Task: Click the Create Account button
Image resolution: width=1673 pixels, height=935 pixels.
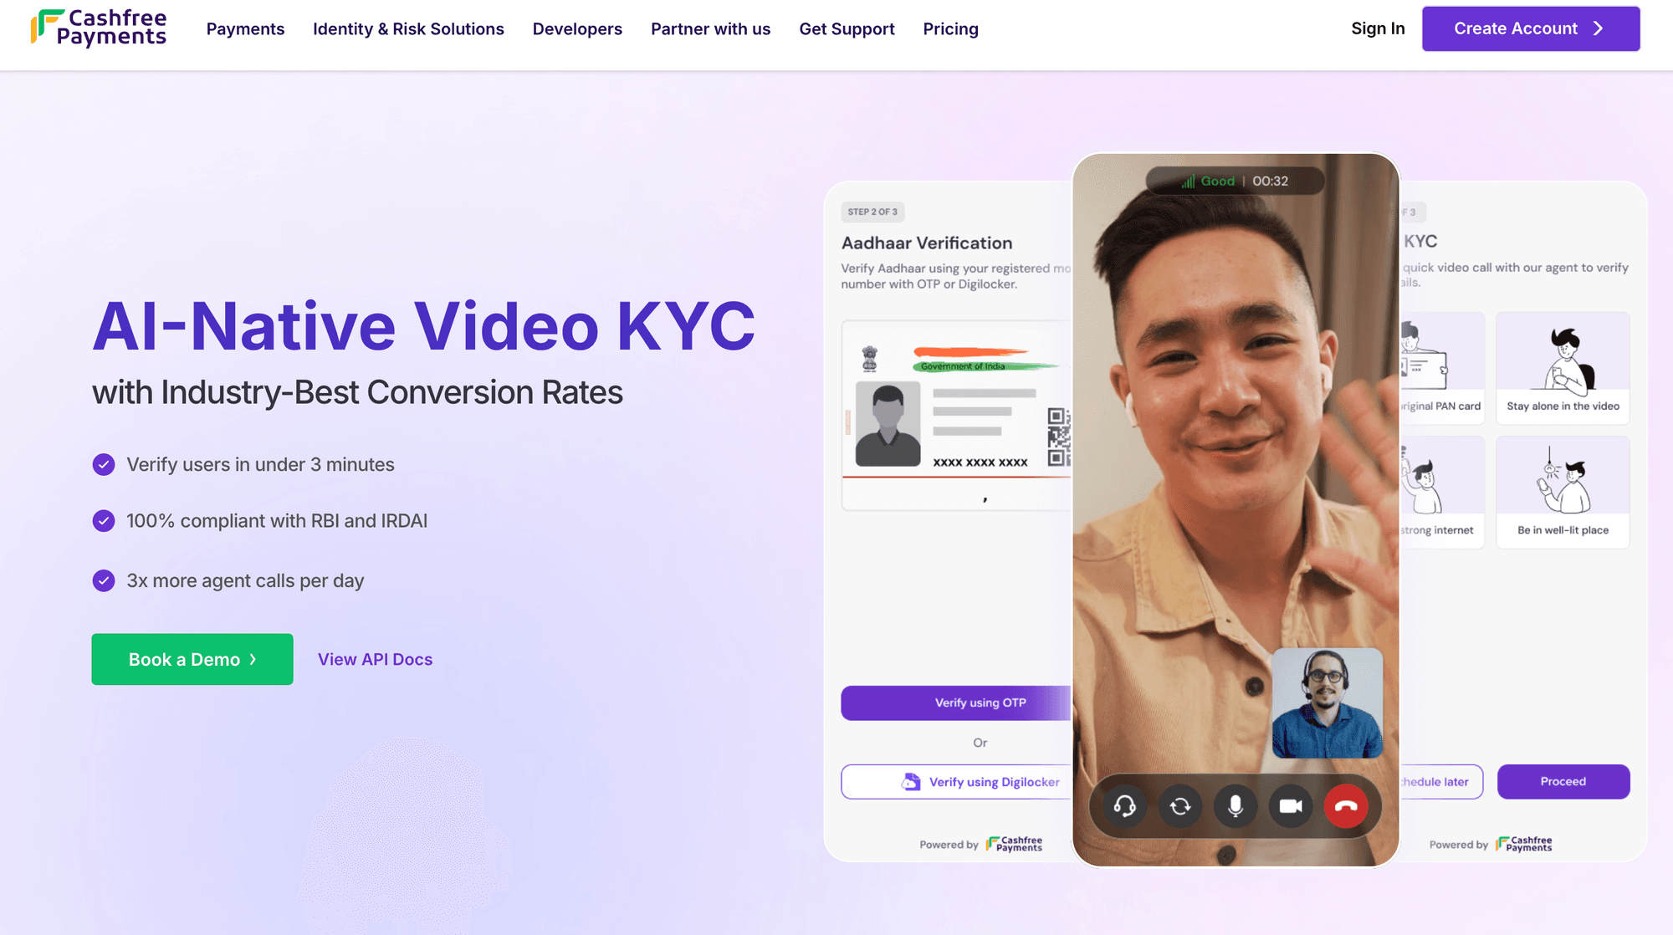Action: [1531, 28]
